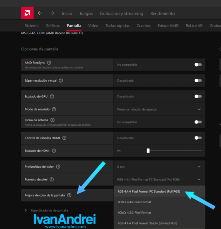Go back with the left arrow

40,13
